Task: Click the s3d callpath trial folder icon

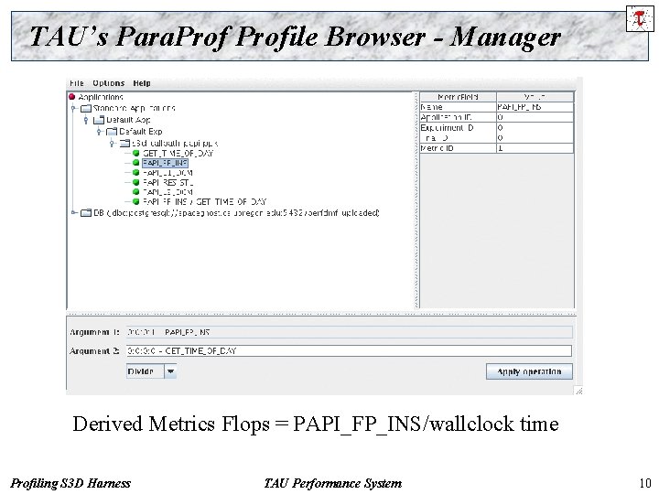Action: (124, 144)
